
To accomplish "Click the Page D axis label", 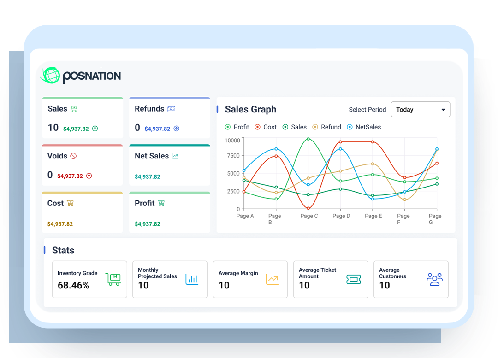I will pos(341,216).
